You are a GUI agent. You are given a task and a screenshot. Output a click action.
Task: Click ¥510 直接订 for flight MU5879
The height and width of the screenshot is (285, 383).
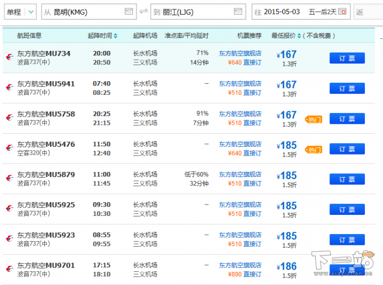pos(245,184)
